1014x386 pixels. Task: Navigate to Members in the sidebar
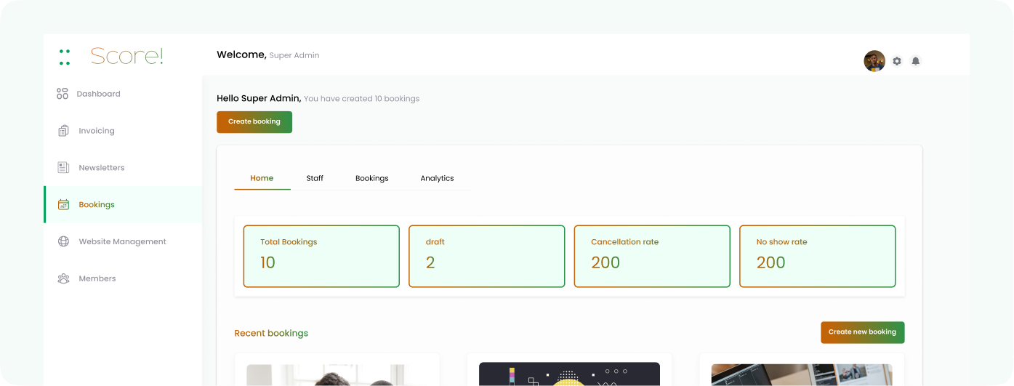(123, 278)
